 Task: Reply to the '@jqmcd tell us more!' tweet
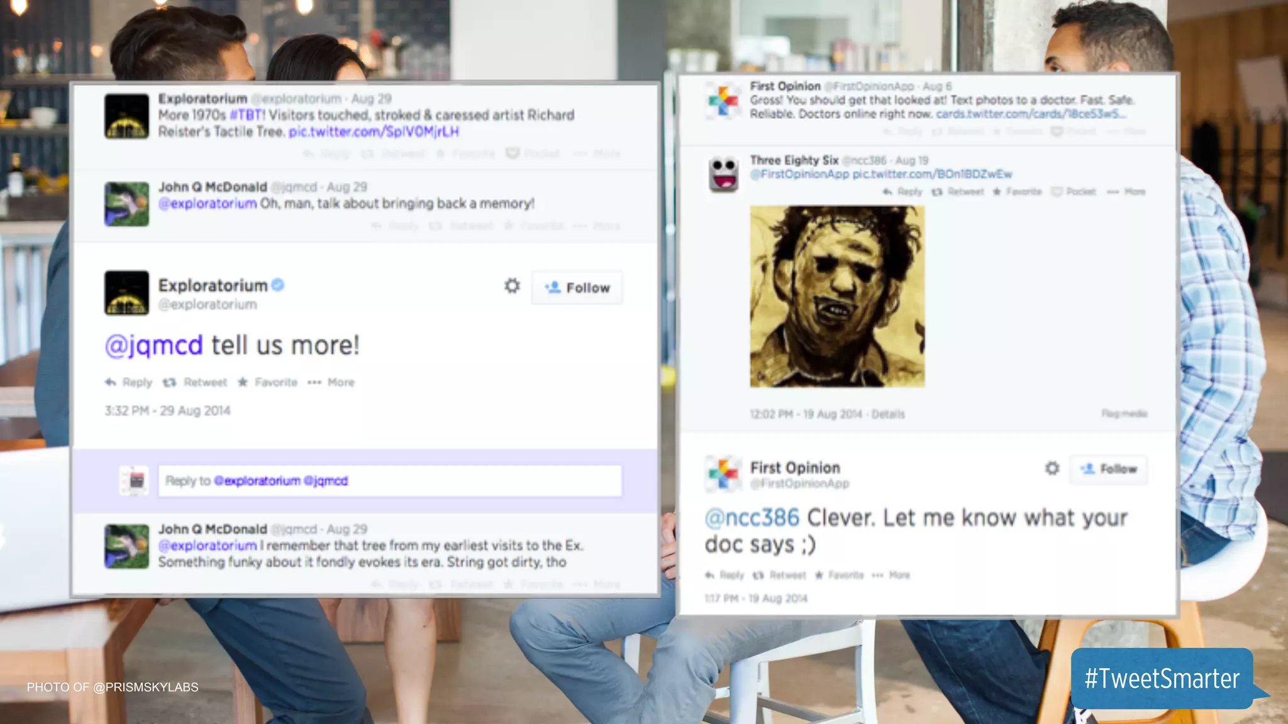tap(129, 382)
